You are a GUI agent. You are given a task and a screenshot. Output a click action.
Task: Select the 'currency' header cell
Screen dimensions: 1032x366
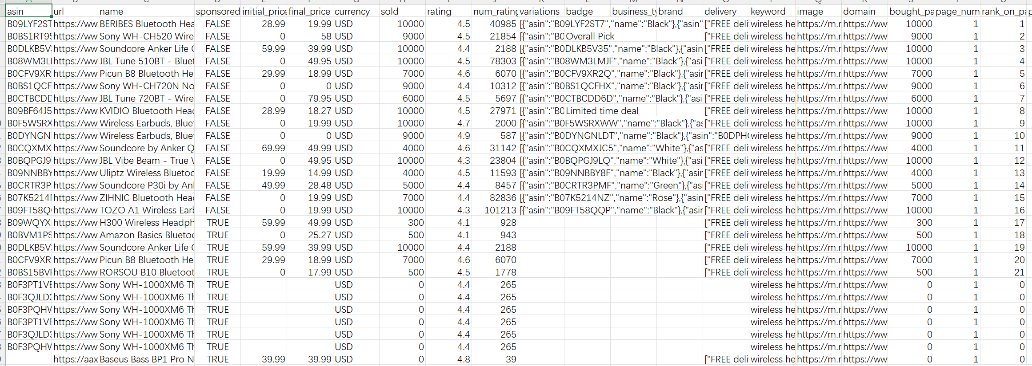tap(356, 11)
